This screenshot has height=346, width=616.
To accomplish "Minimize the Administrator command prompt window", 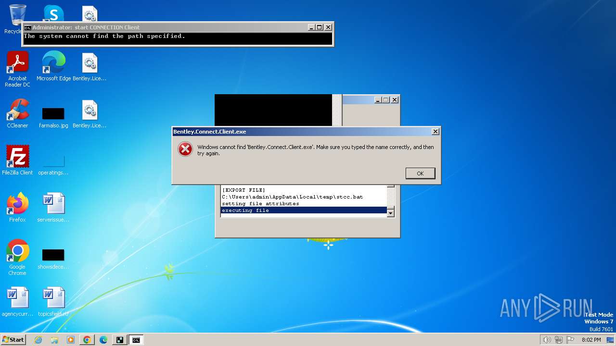I will point(311,27).
